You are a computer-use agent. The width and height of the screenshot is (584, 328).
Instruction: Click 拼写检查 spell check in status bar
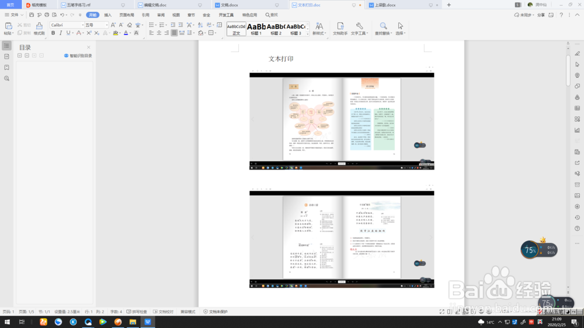click(x=137, y=312)
